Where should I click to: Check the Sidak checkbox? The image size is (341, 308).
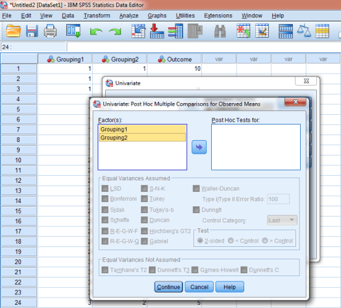pyautogui.click(x=105, y=209)
